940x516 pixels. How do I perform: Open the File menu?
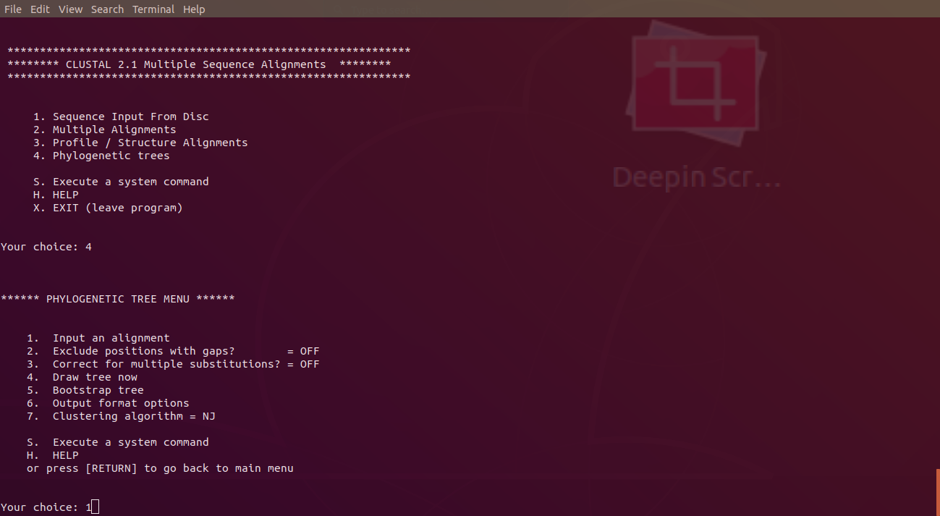point(13,9)
